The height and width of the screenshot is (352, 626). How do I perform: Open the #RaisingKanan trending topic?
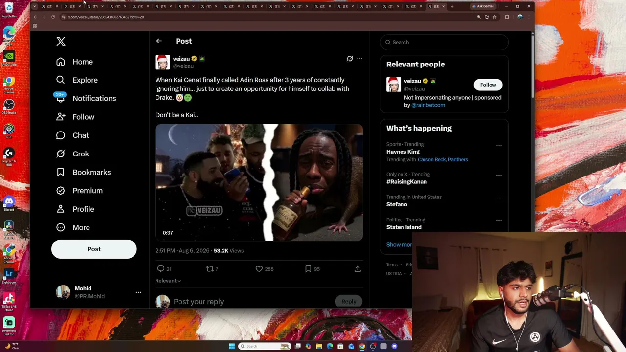(406, 182)
